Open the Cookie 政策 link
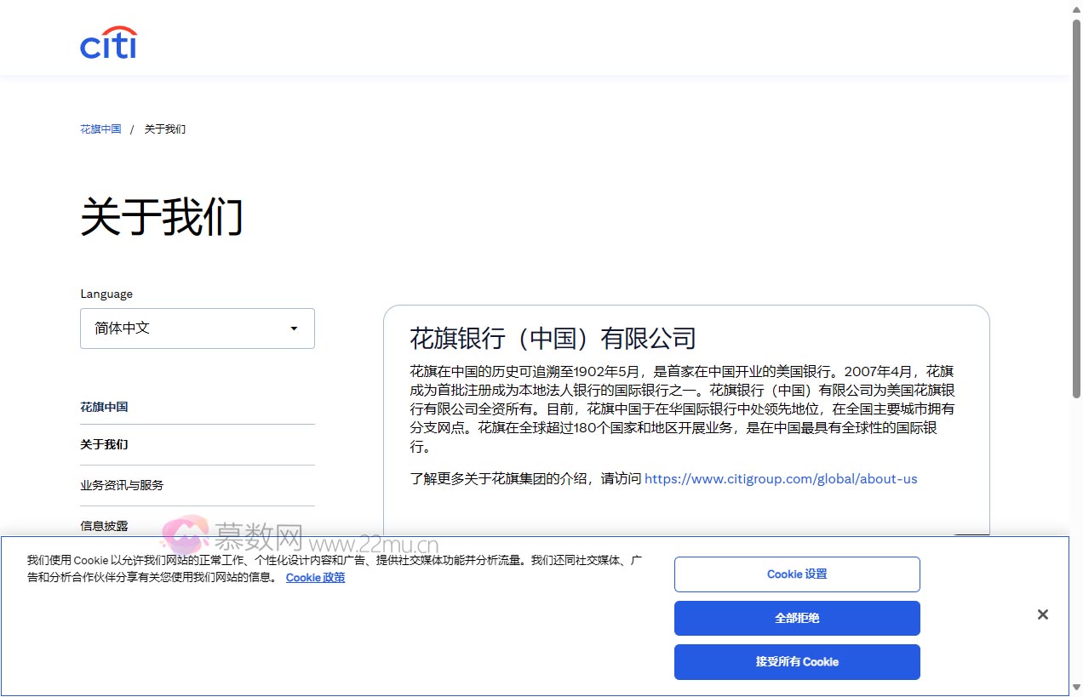1083x697 pixels. pyautogui.click(x=315, y=578)
